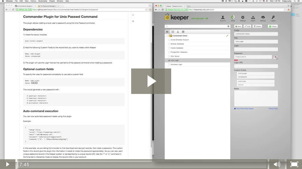Check the SQL Server checkbox
Screen dimensions: 302x169
click(169, 56)
